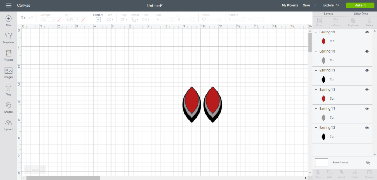This screenshot has width=377, height=180.
Task: Hide the first Earring 13 layer
Action: [x=367, y=32]
